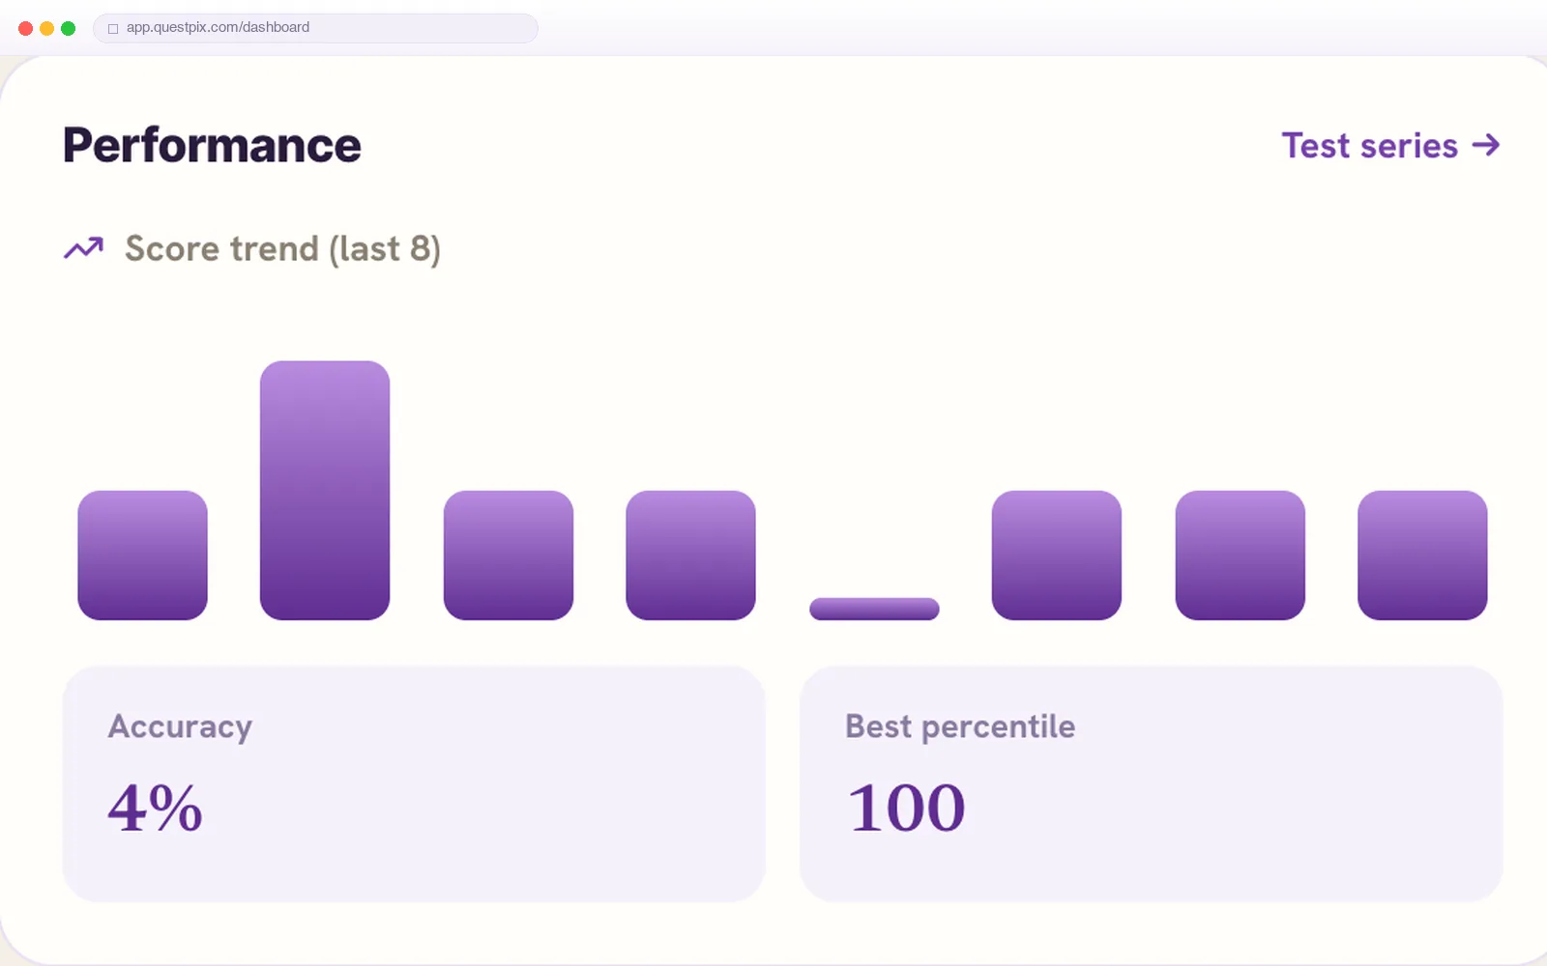This screenshot has height=966, width=1547.
Task: Focus the address bar showing app.questpix.com/dashboard
Action: (x=315, y=28)
